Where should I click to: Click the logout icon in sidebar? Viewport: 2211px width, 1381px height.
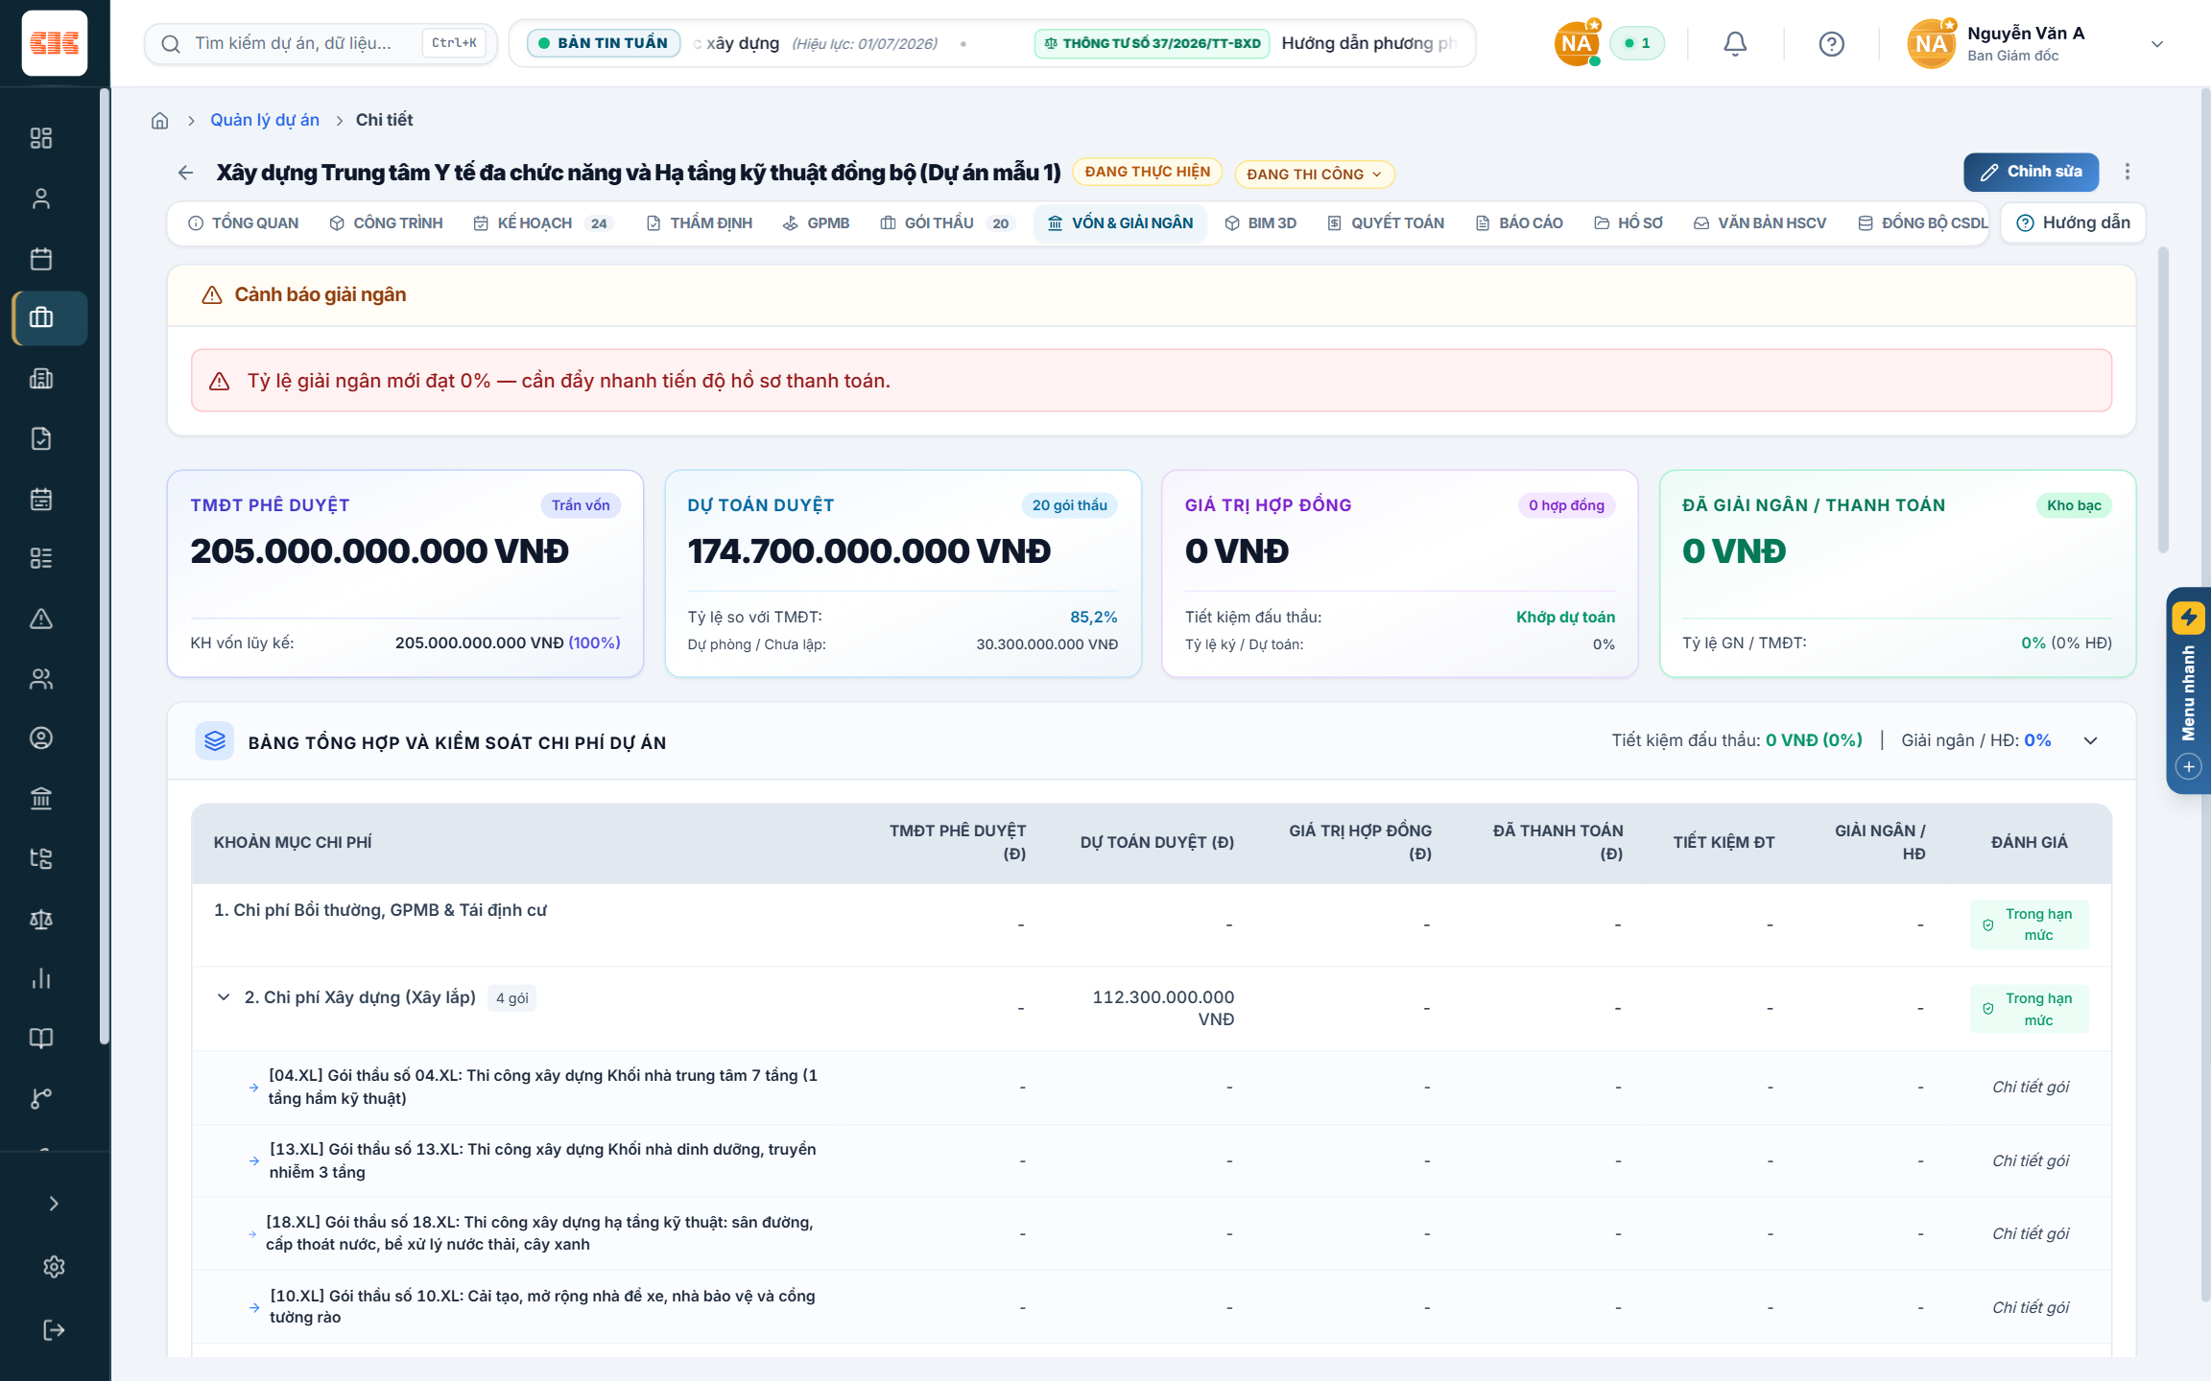(54, 1329)
